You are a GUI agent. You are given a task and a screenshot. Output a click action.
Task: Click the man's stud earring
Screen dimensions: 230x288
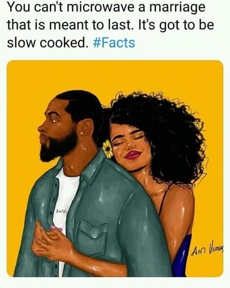pyautogui.click(x=81, y=133)
